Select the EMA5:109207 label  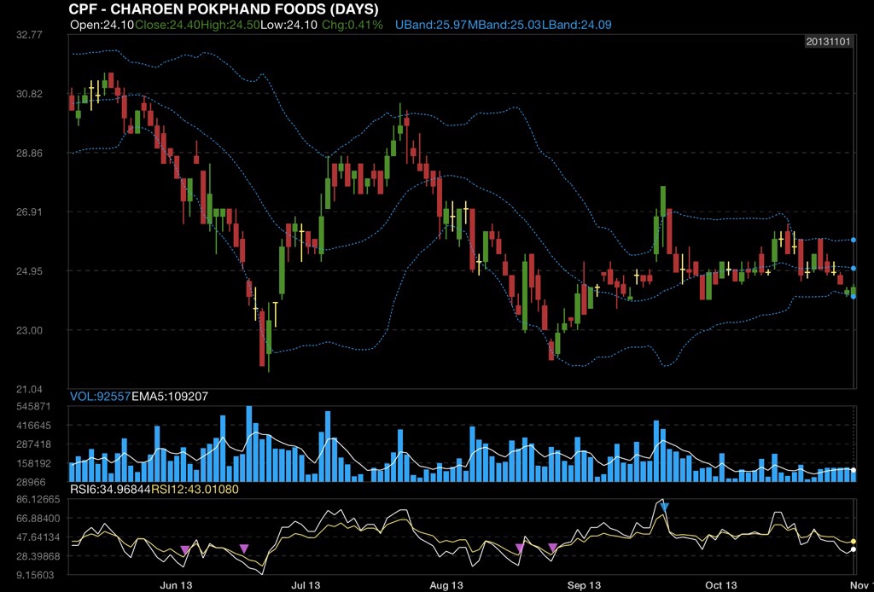coord(170,397)
